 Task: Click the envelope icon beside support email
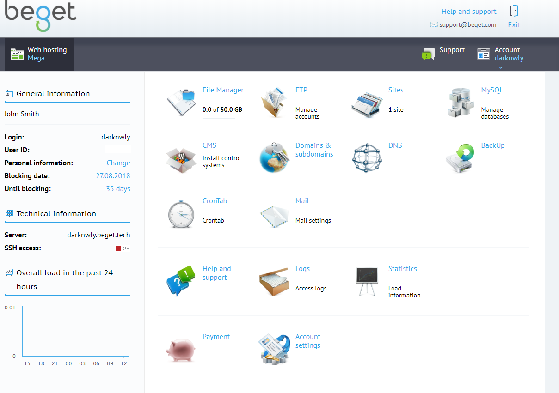434,25
